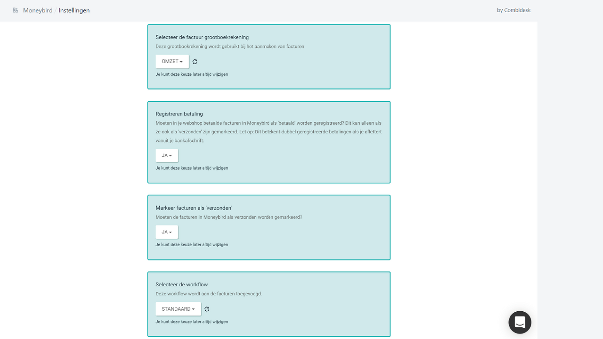Viewport: 603px width, 339px height.
Task: Open the OMZET ledger account dropdown
Action: point(172,61)
